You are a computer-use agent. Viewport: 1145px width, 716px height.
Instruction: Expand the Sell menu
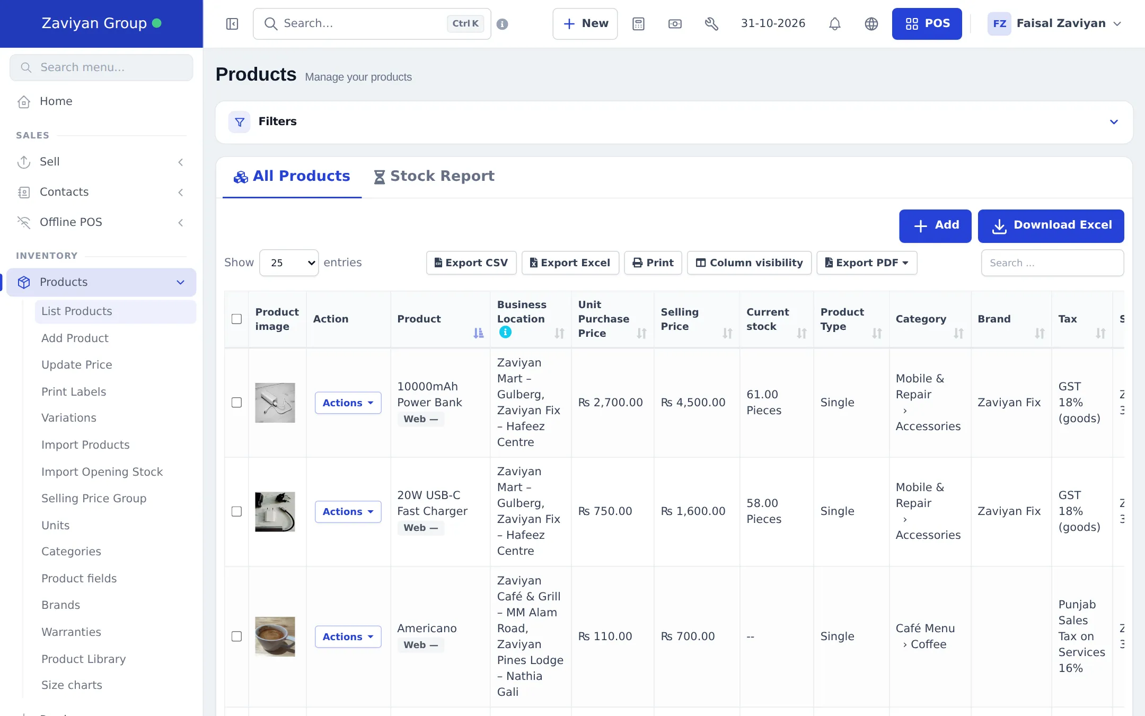pos(101,162)
